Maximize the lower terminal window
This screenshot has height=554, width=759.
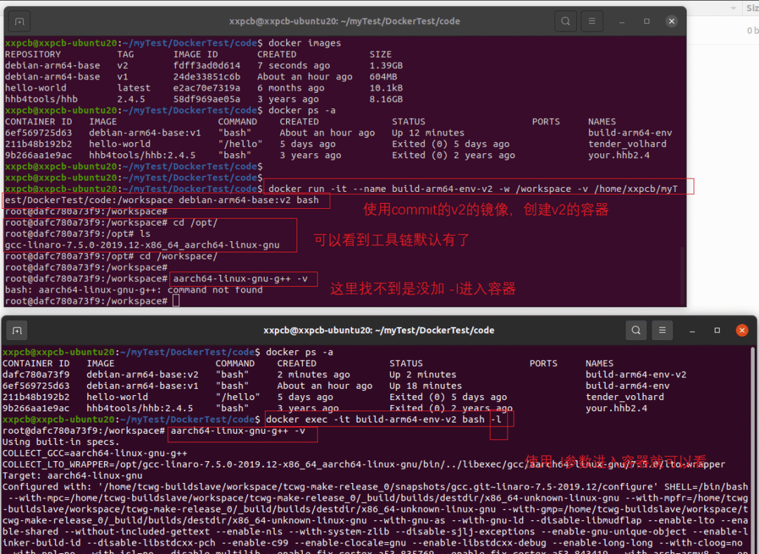coord(717,330)
